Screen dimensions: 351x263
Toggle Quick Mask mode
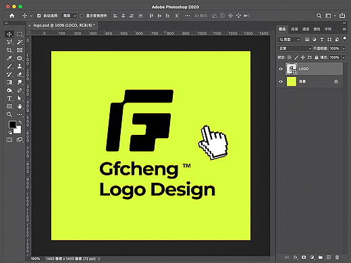coord(9,140)
